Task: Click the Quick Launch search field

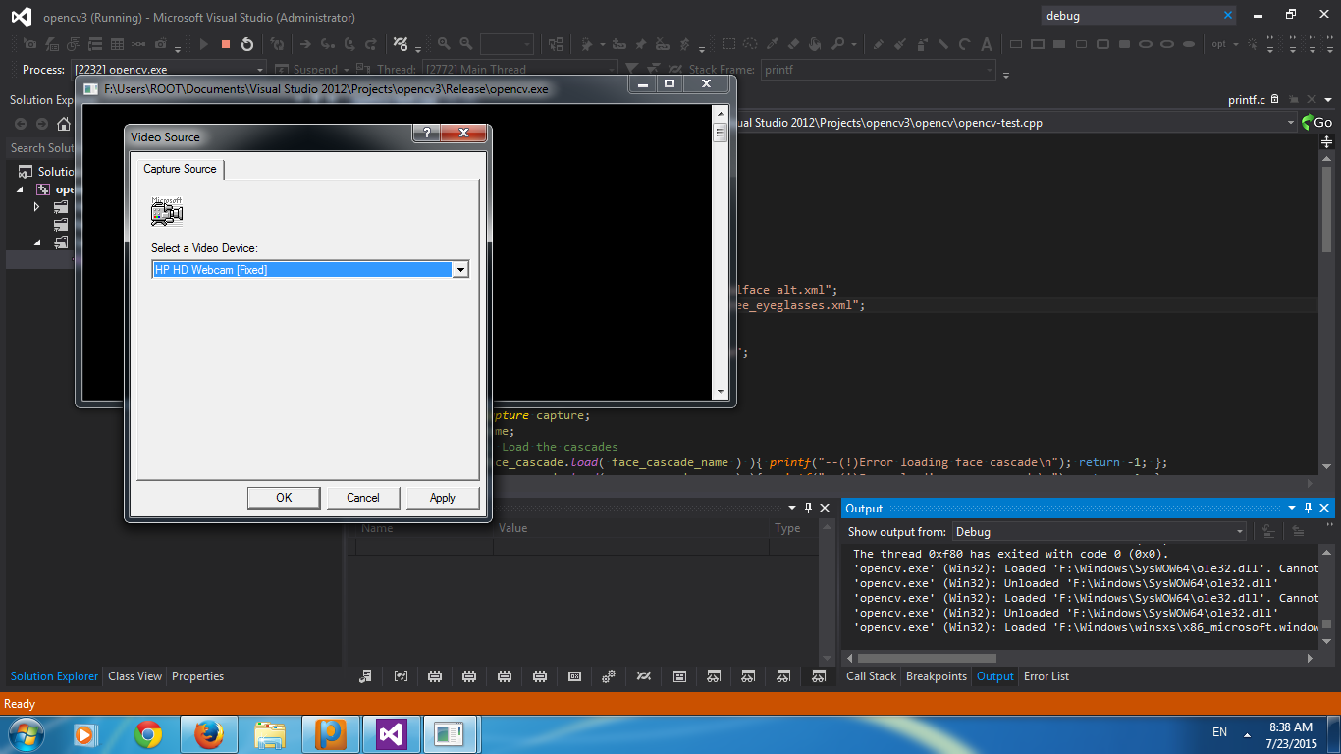Action: [x=1129, y=15]
